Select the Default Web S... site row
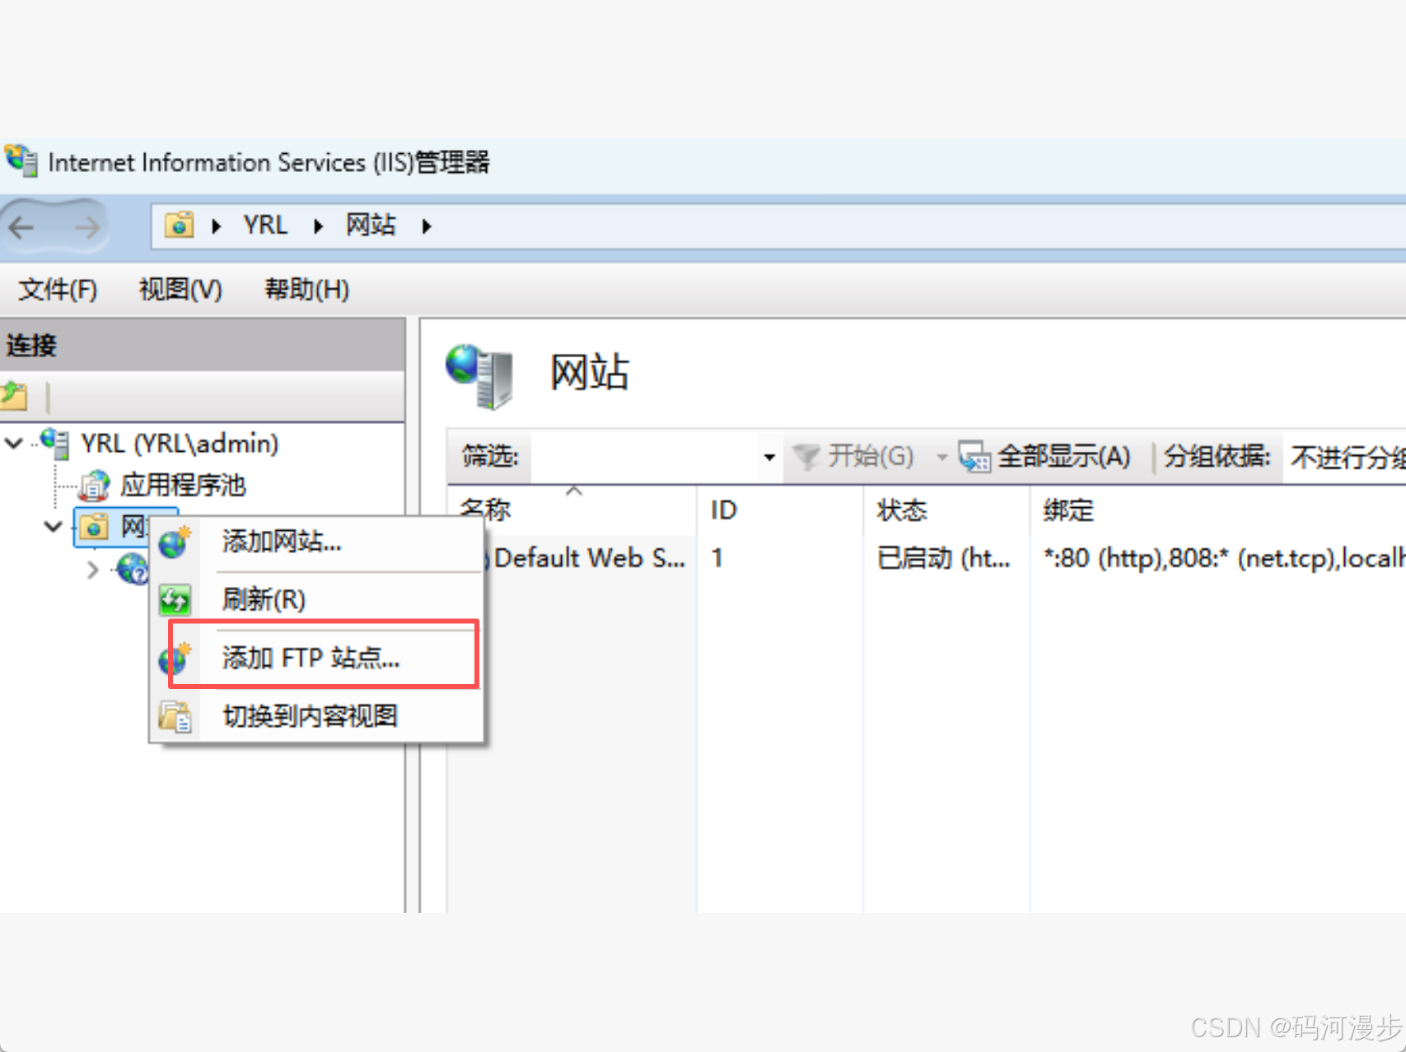 pos(588,558)
